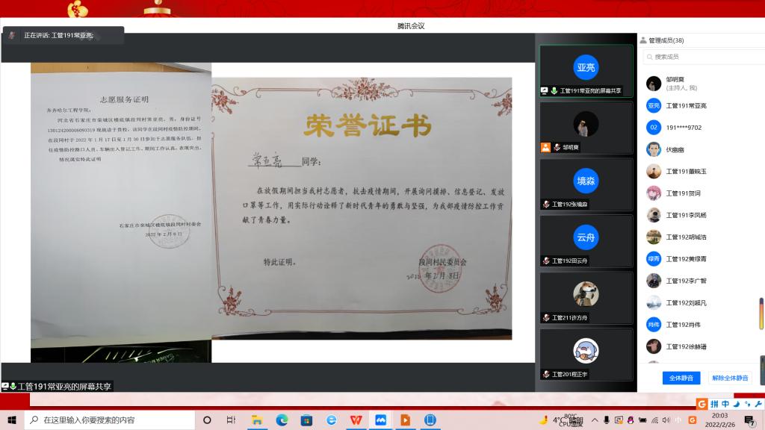The image size is (765, 430).
Task: Launch WPS Office from the taskbar
Action: (356, 420)
